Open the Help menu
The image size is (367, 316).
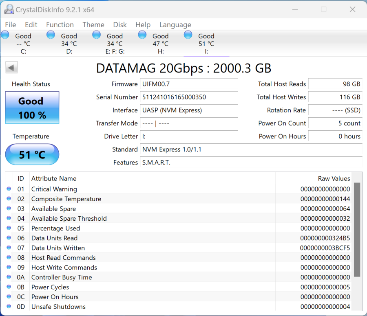point(143,25)
